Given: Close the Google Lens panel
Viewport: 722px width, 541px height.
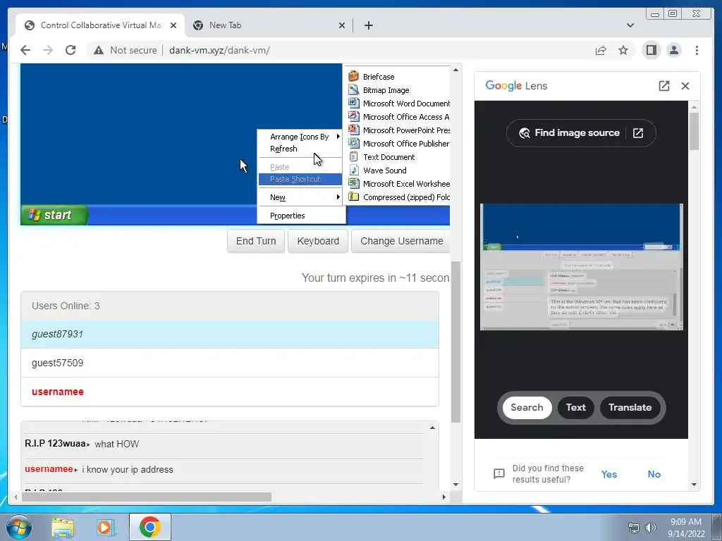Looking at the screenshot, I should (x=685, y=85).
